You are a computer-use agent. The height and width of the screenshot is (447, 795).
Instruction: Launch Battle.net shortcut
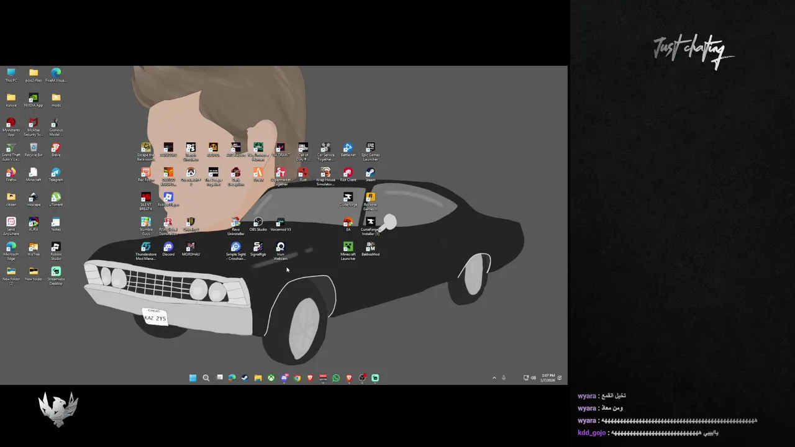click(x=348, y=150)
